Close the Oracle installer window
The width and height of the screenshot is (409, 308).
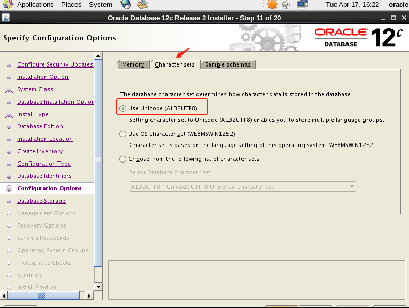tap(404, 18)
